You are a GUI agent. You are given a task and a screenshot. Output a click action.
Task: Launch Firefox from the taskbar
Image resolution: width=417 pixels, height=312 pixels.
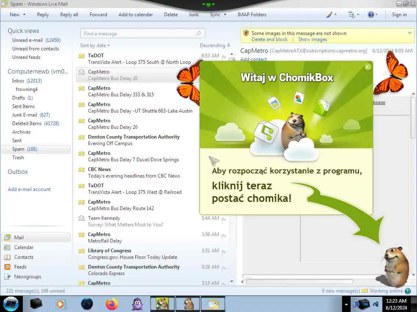(x=112, y=304)
